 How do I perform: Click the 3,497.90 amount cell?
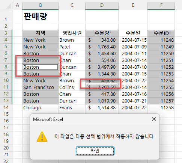coord(102,67)
